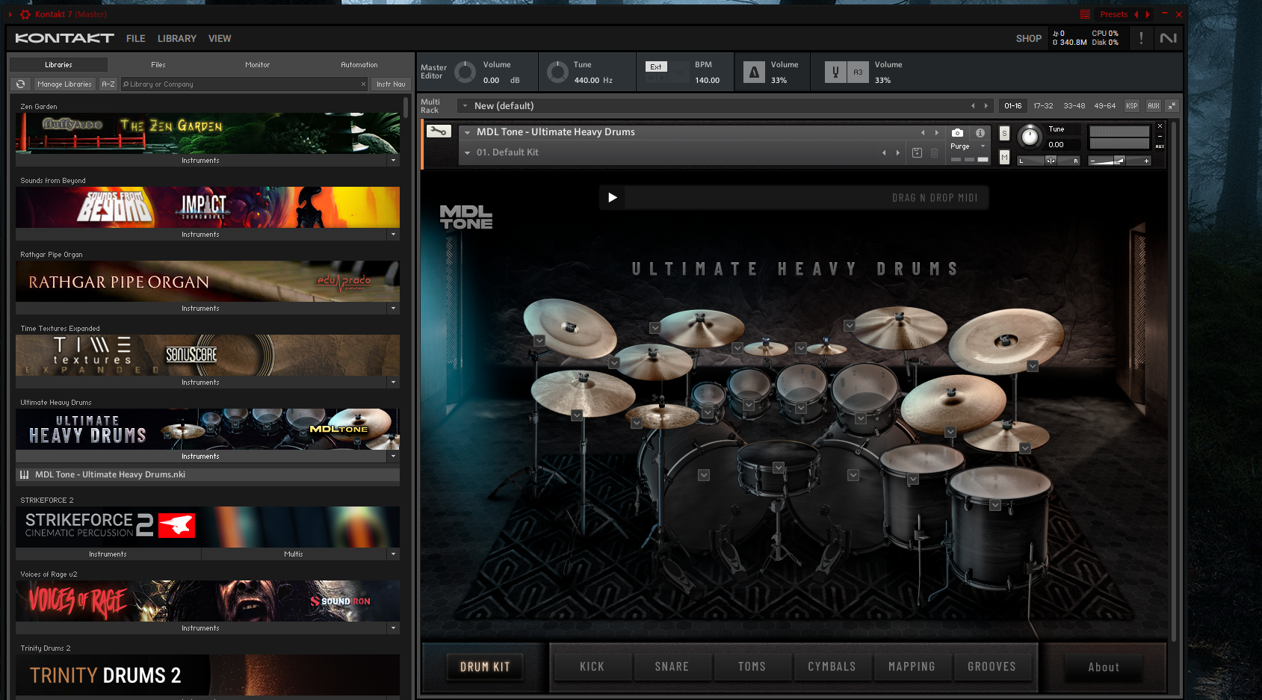This screenshot has height=700, width=1262.
Task: Click the instrument Tune knob
Action: click(1030, 136)
